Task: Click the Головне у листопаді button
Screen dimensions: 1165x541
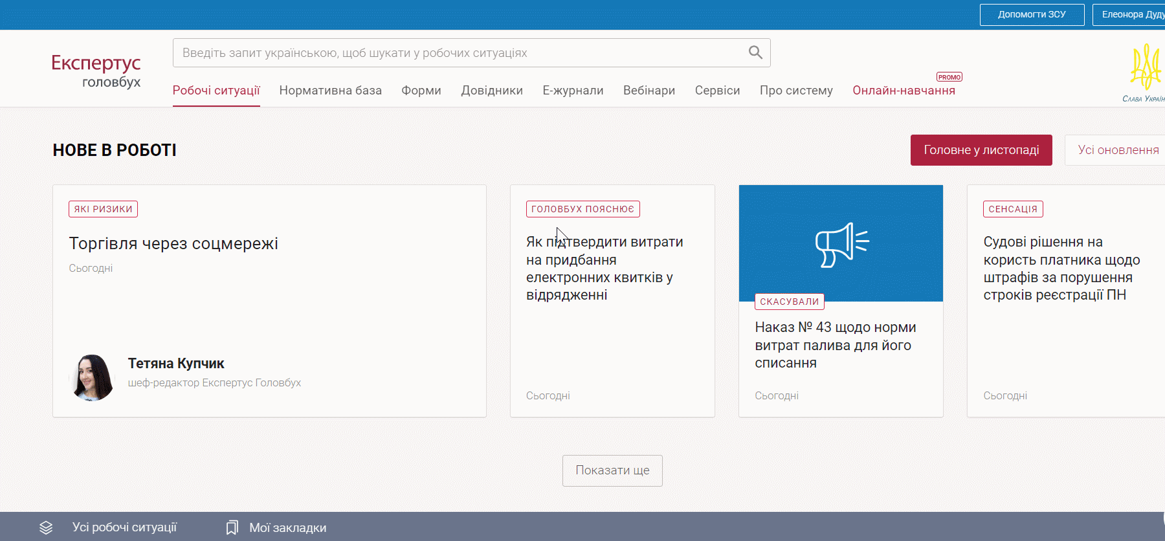Action: (981, 150)
